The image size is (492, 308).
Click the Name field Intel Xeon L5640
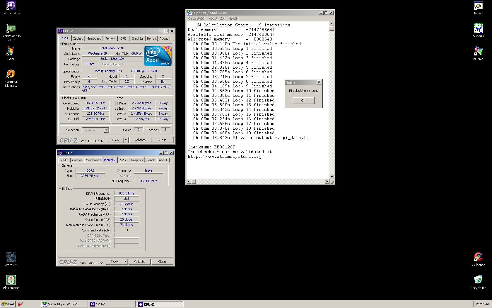pyautogui.click(x=112, y=48)
